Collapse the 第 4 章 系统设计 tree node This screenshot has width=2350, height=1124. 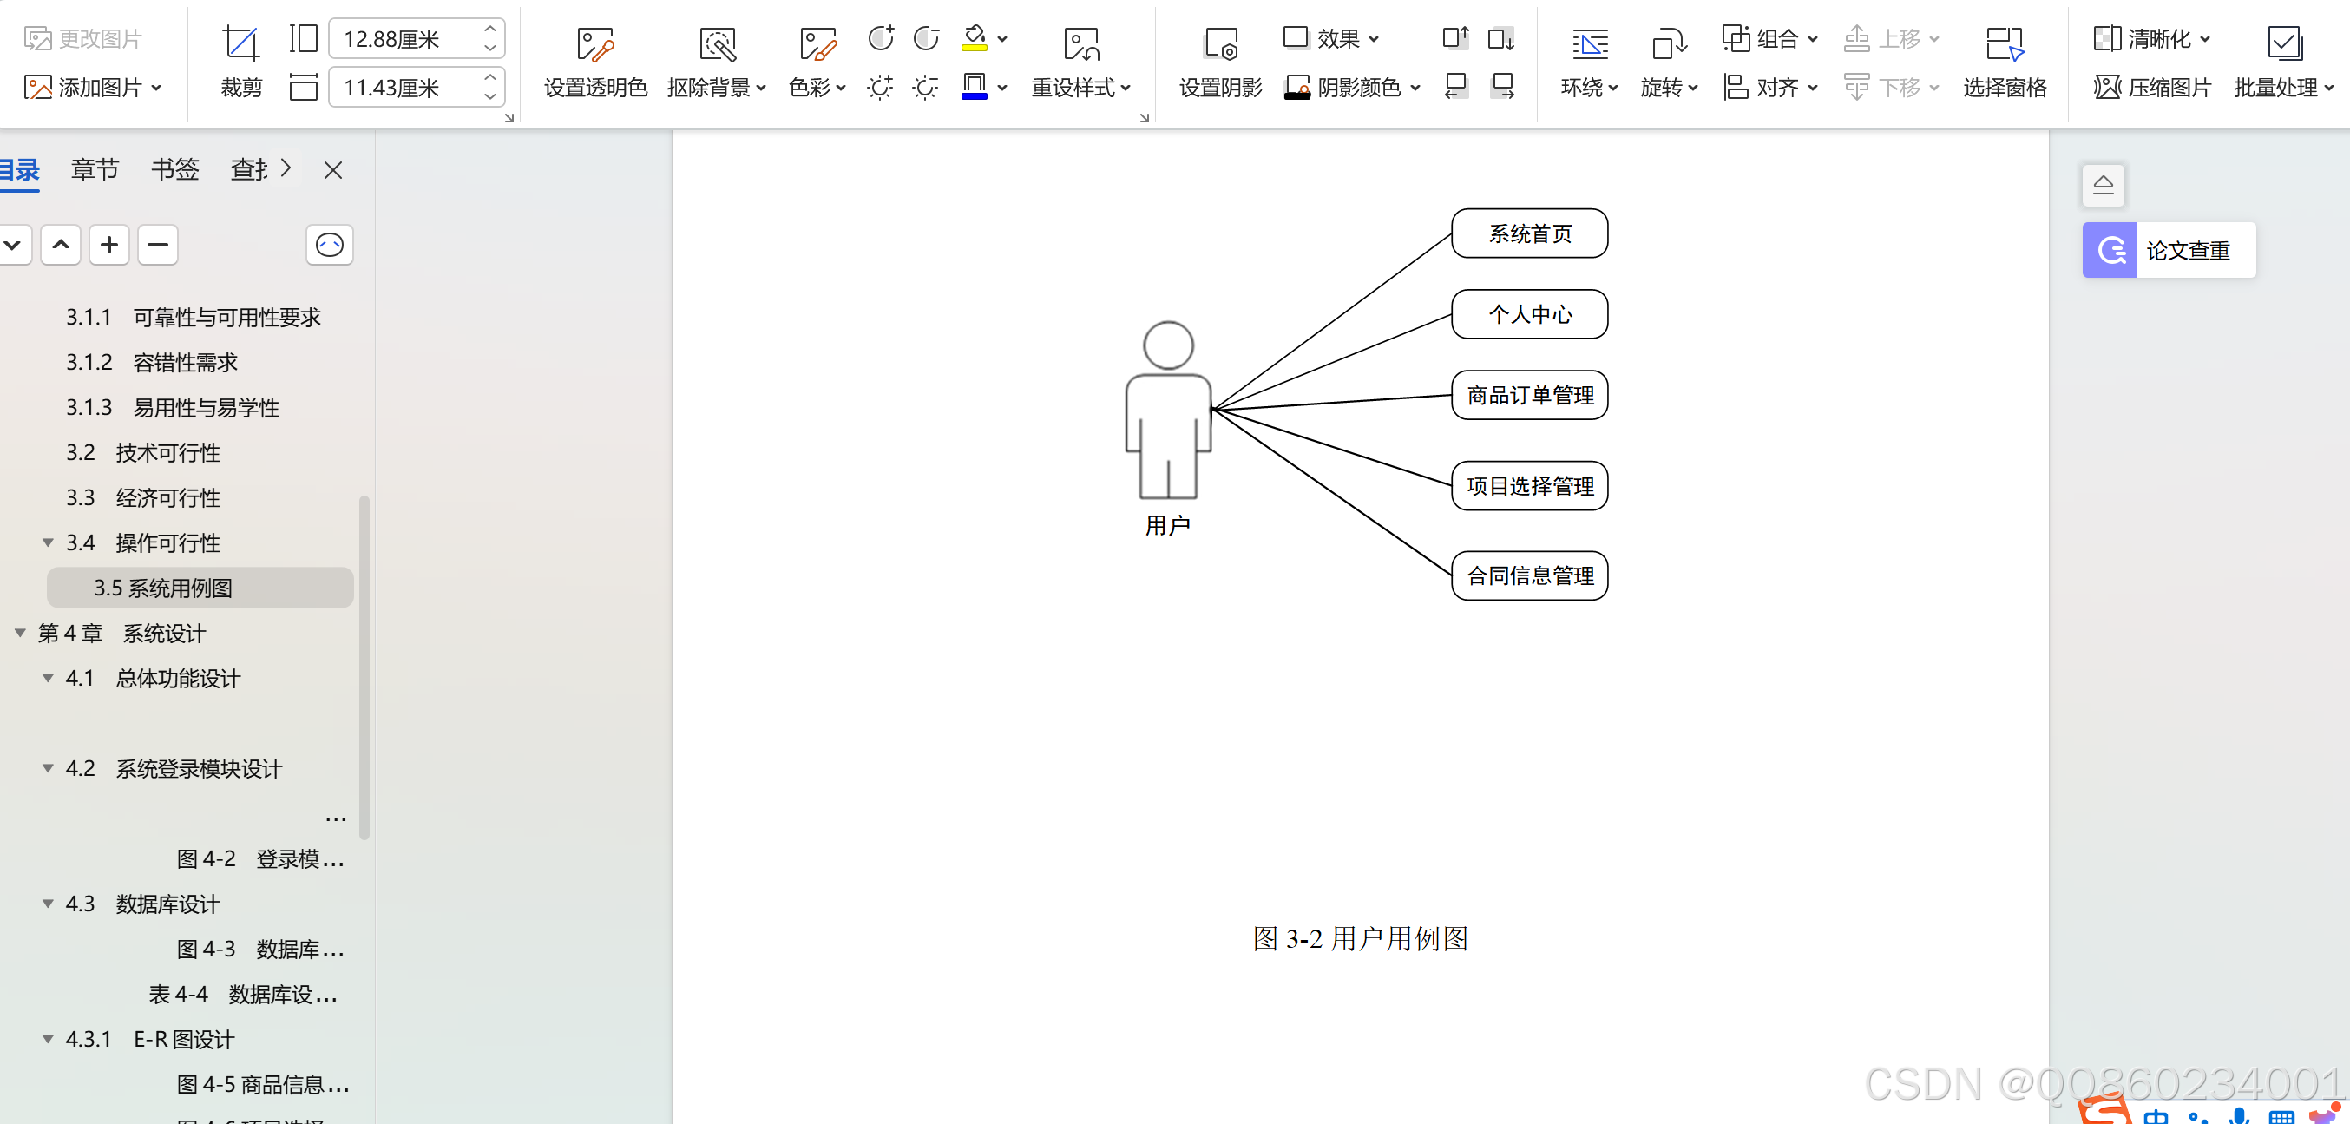(x=20, y=633)
